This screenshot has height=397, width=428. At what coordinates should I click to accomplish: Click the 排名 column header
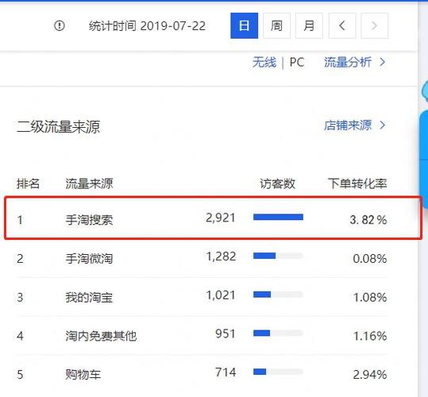click(x=28, y=183)
